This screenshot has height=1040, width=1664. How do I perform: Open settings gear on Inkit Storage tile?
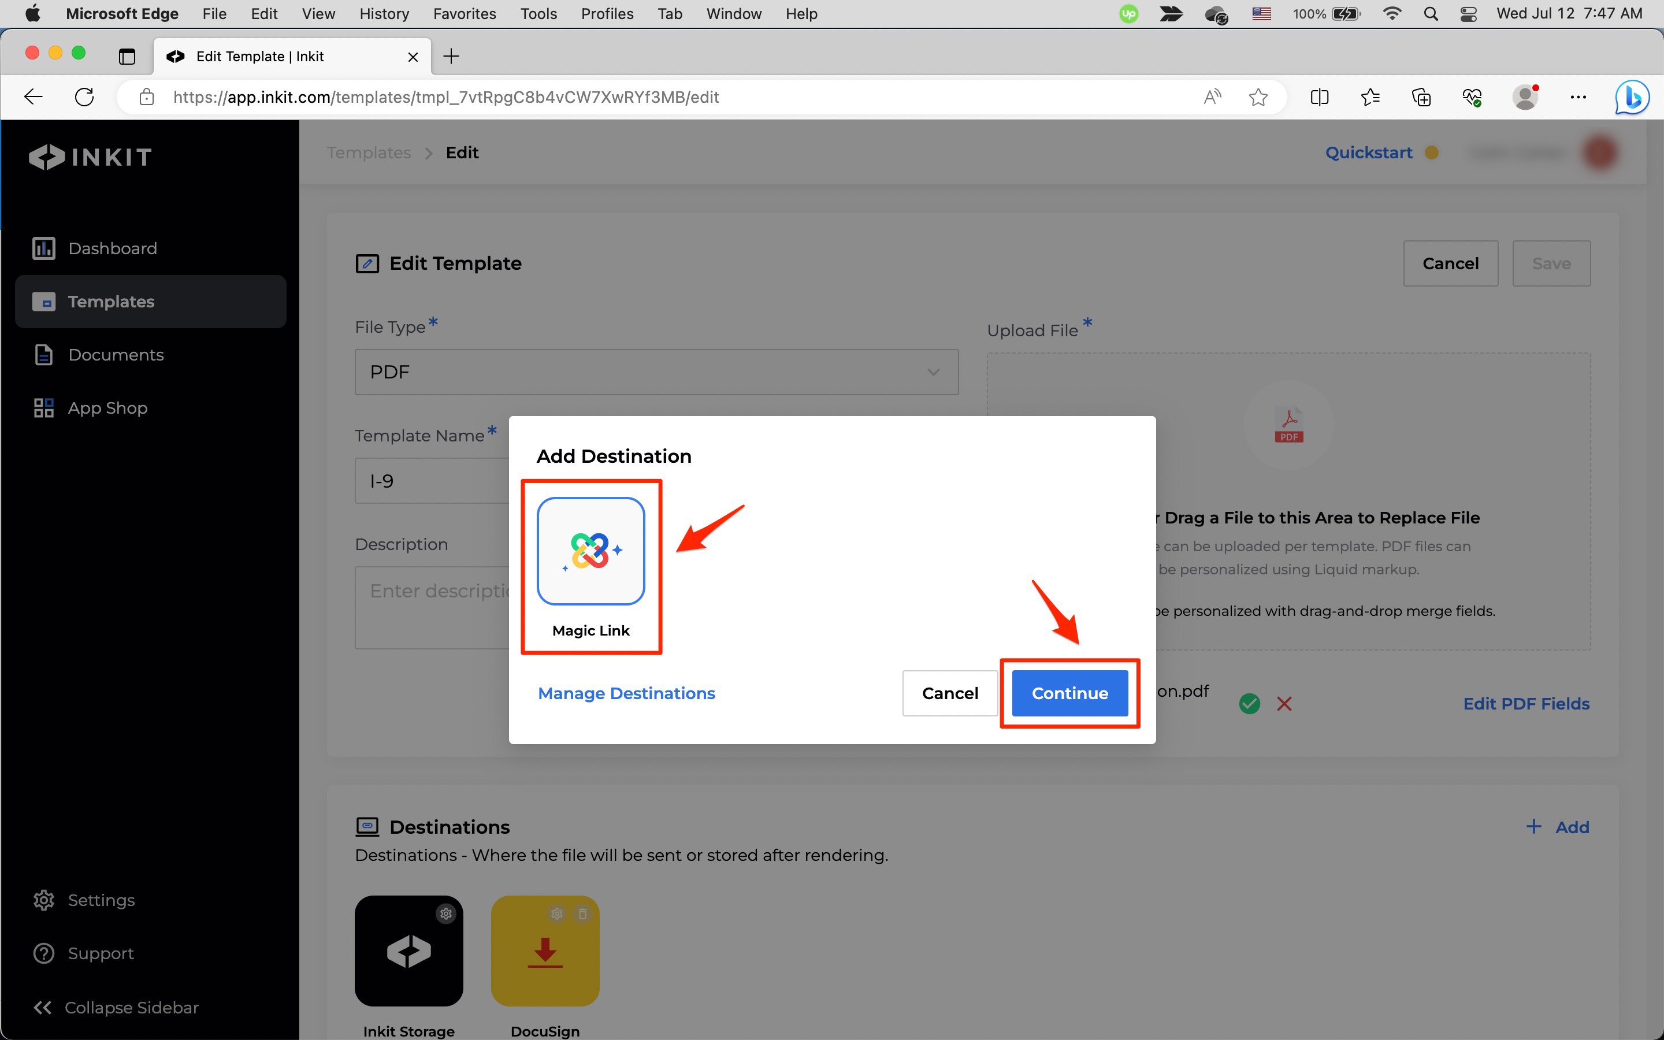click(x=446, y=913)
